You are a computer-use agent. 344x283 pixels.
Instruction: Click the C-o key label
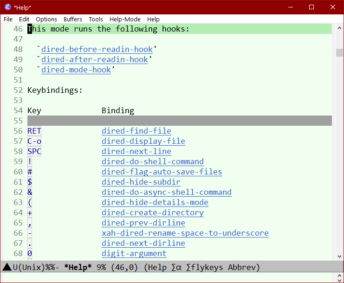34,141
